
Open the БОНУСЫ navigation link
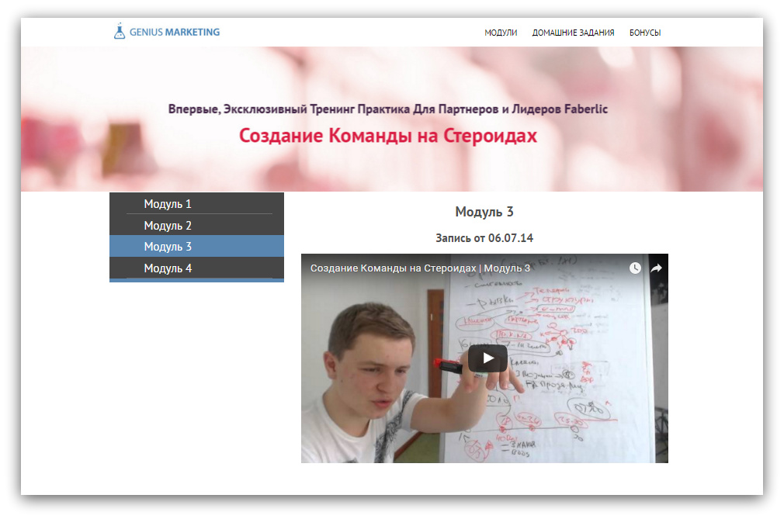(645, 33)
